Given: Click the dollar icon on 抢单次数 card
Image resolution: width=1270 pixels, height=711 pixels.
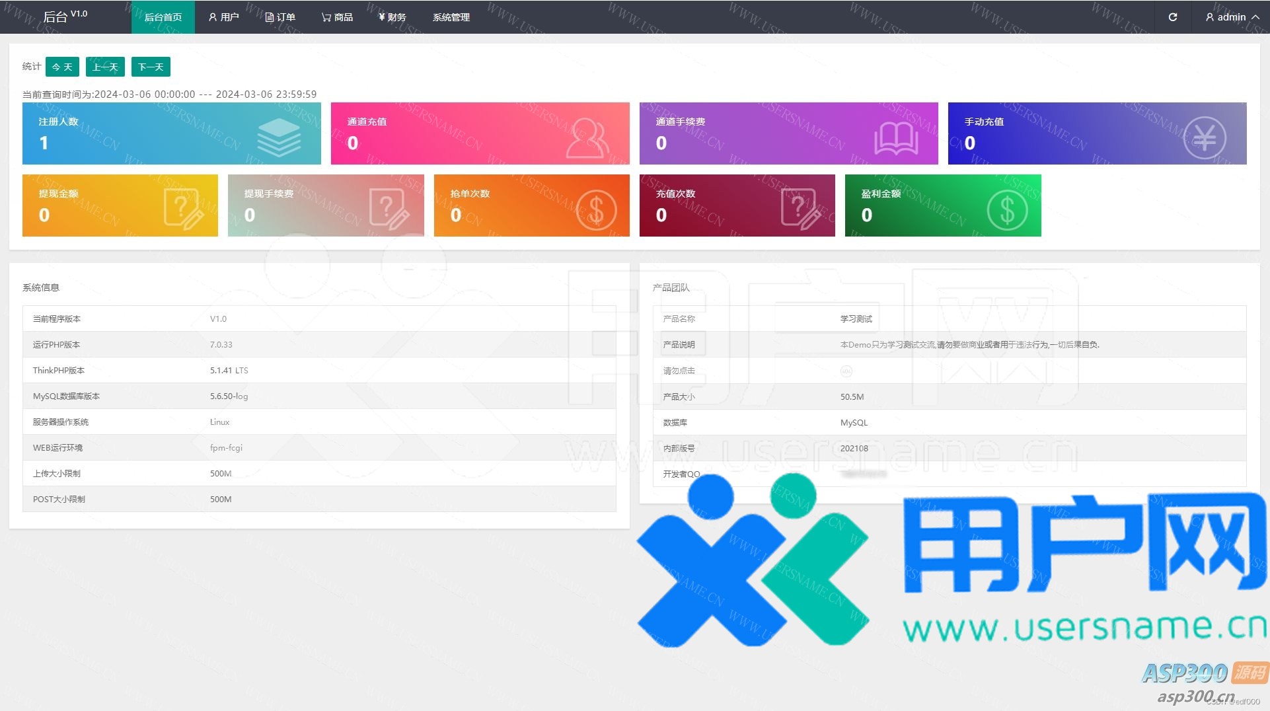Looking at the screenshot, I should pyautogui.click(x=596, y=210).
